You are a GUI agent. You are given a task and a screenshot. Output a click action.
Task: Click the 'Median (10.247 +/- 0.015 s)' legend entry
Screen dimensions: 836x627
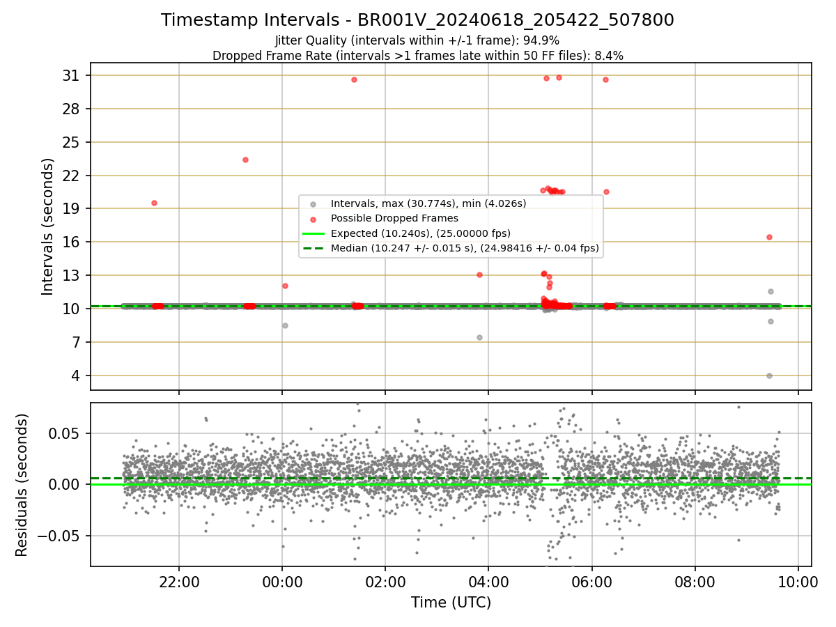click(x=465, y=247)
